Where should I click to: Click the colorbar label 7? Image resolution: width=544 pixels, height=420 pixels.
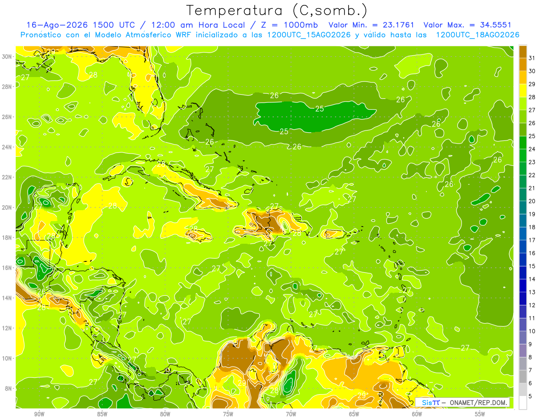(531, 370)
